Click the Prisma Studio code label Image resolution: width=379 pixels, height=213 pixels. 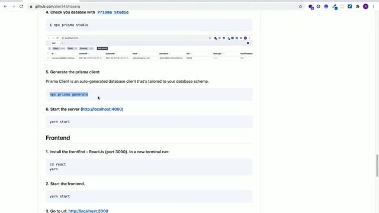pyautogui.click(x=113, y=12)
